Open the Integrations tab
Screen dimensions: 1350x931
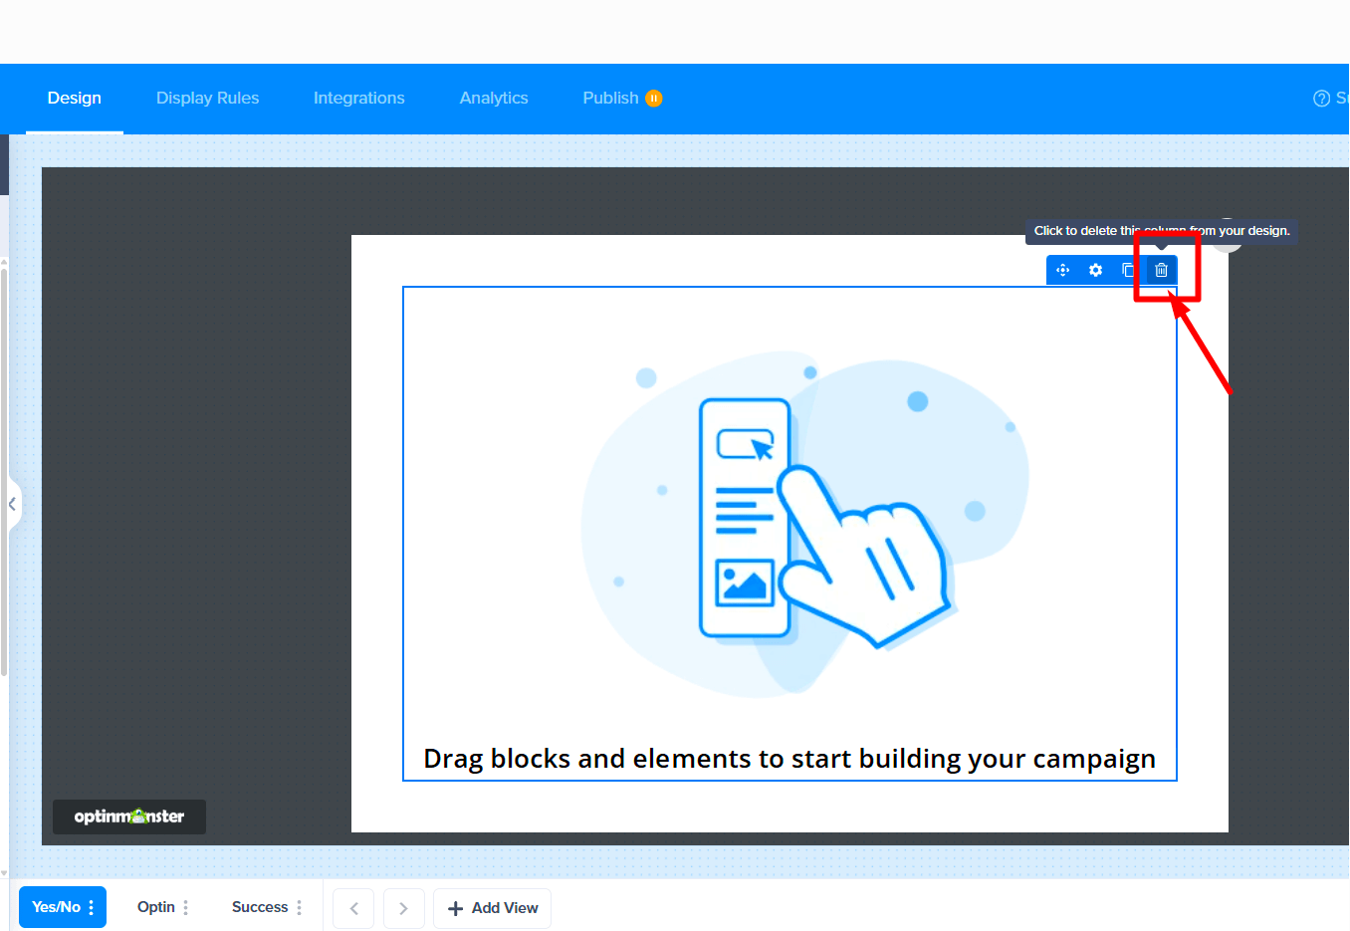tap(358, 98)
